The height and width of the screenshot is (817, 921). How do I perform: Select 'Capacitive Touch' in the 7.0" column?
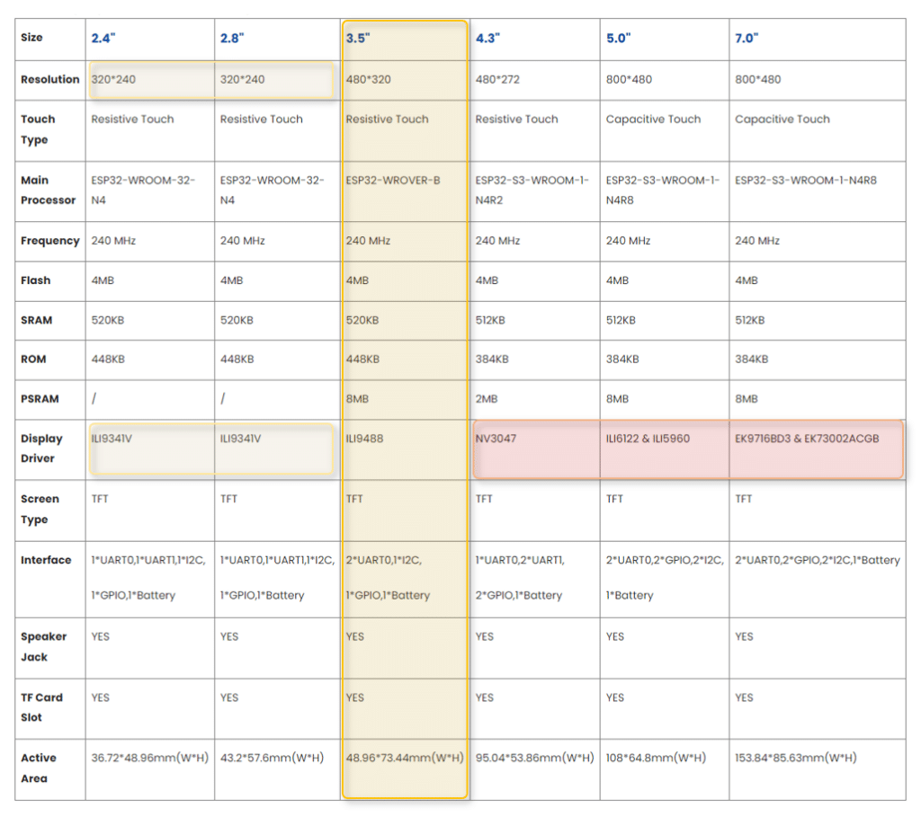(782, 120)
